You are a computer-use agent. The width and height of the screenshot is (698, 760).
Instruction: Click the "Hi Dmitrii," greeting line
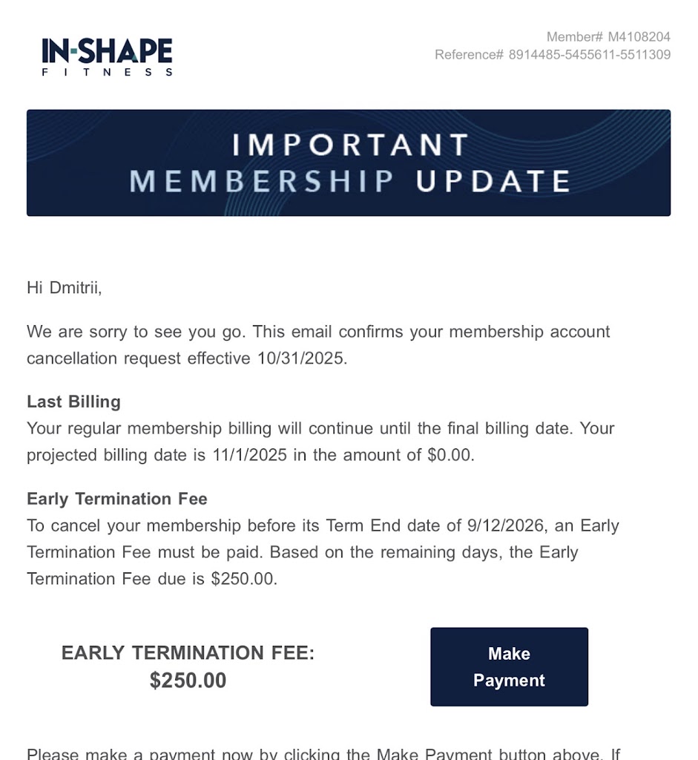point(65,287)
